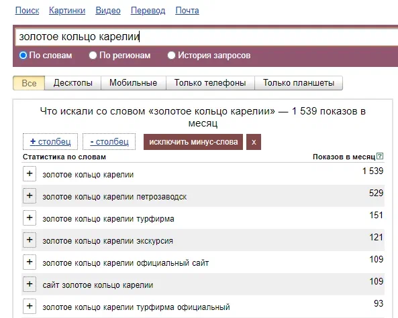Open the 'Только телефоны' tab
The height and width of the screenshot is (318, 398).
(x=210, y=83)
